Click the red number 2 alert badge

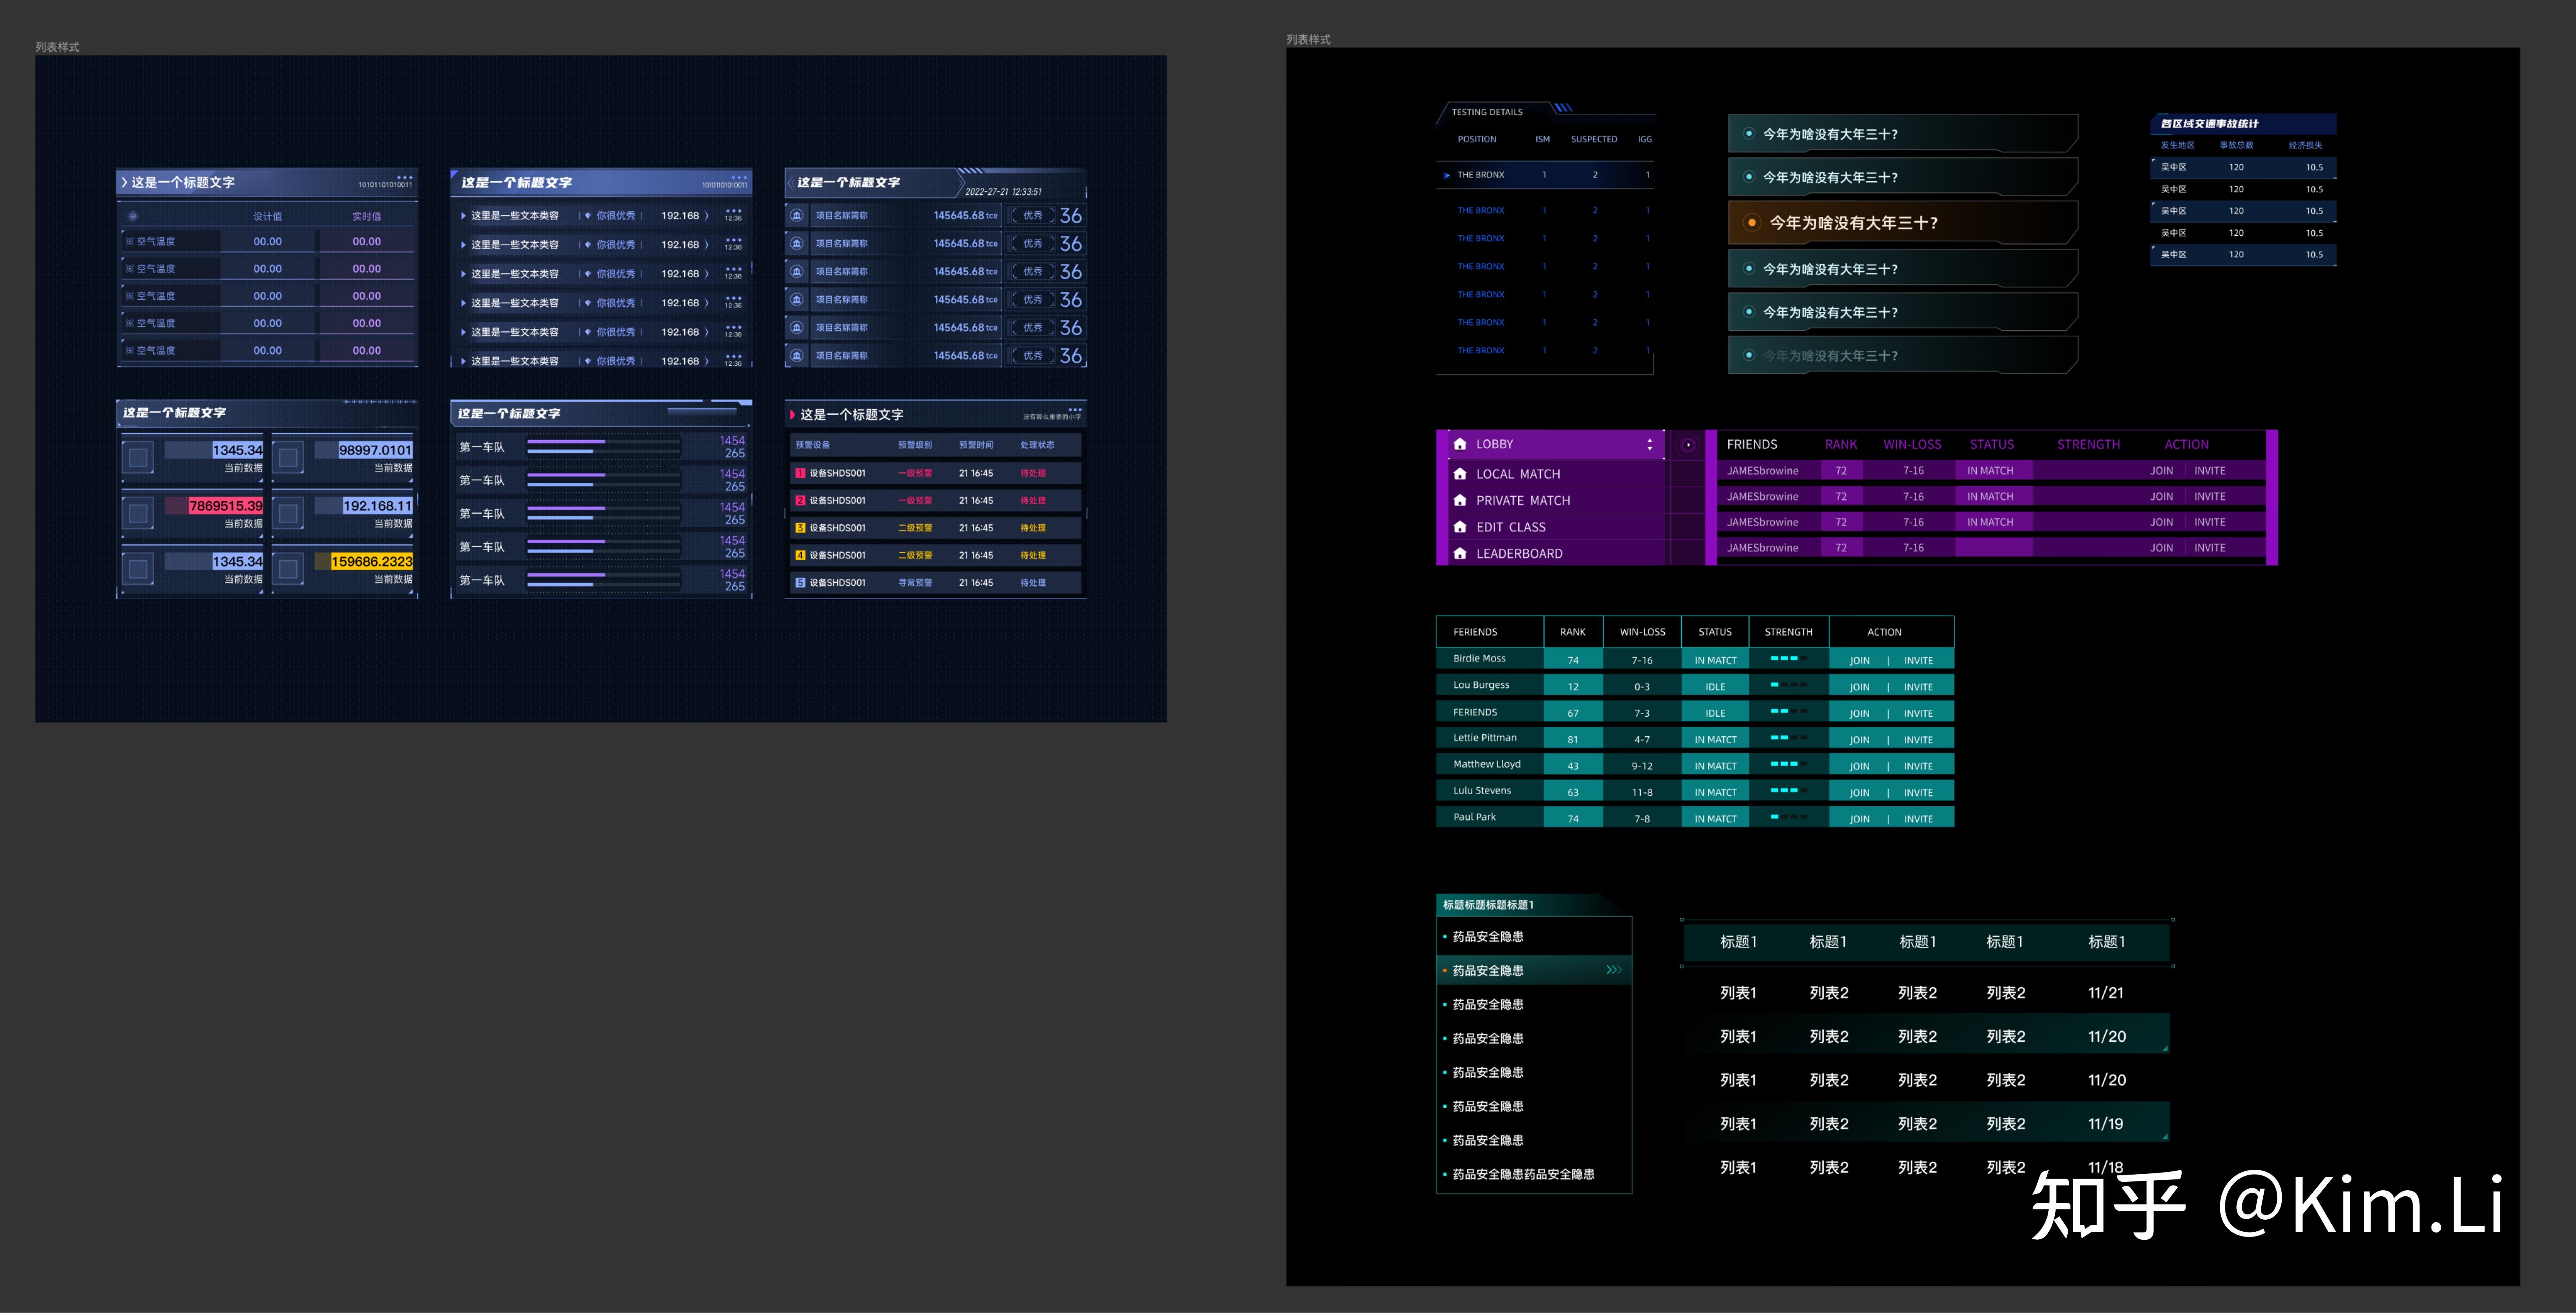click(x=800, y=500)
